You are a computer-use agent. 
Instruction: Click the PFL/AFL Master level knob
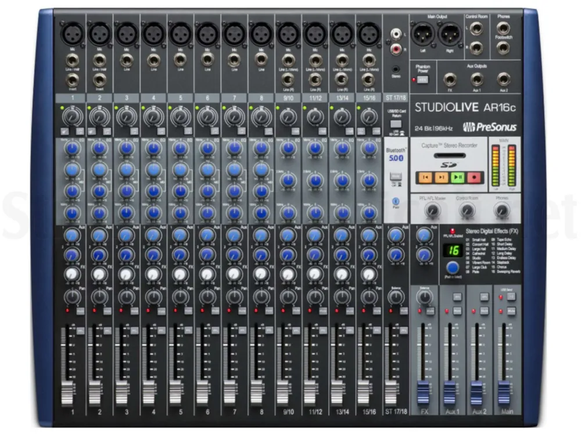(432, 211)
